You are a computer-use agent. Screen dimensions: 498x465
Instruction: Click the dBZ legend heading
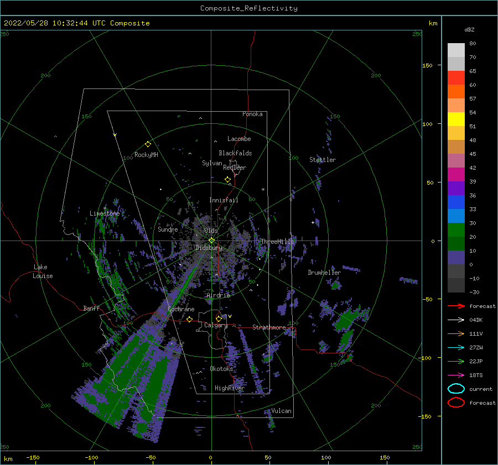pyautogui.click(x=469, y=29)
